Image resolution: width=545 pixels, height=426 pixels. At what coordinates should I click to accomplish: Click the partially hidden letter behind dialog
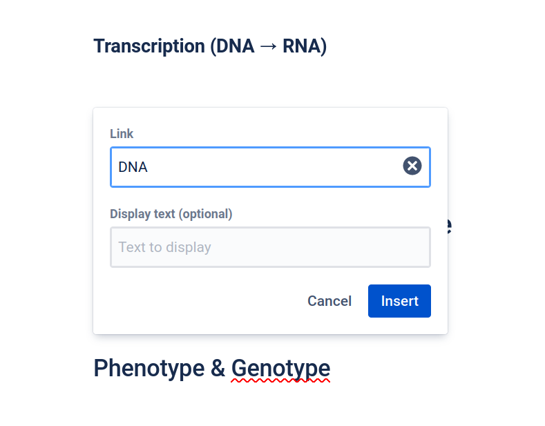(x=450, y=226)
